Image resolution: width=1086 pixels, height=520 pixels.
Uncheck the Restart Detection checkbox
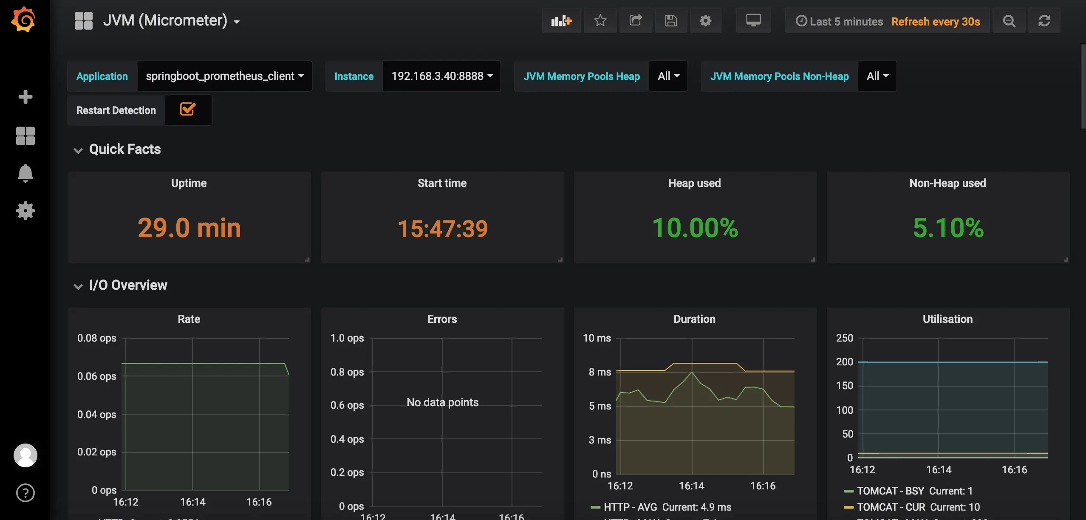pyautogui.click(x=187, y=110)
